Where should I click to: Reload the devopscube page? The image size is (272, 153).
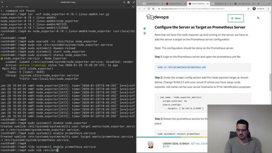tap(149, 8)
